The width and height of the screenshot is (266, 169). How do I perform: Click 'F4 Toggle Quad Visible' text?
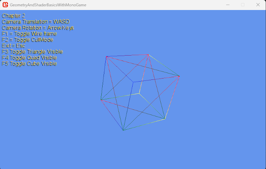click(x=29, y=58)
